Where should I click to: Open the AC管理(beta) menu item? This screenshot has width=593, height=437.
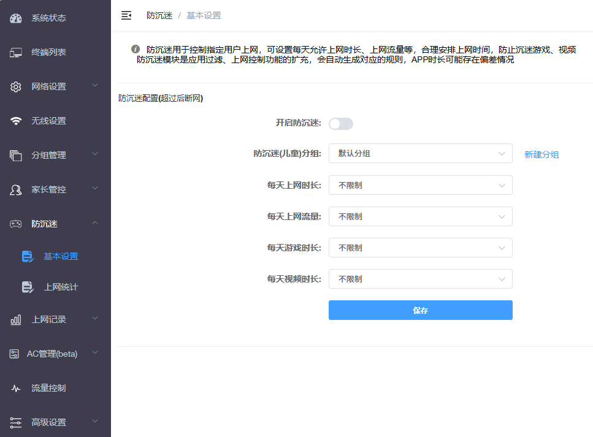point(52,354)
